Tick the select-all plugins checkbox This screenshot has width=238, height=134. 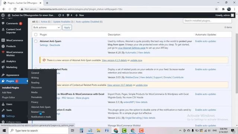click(36, 35)
